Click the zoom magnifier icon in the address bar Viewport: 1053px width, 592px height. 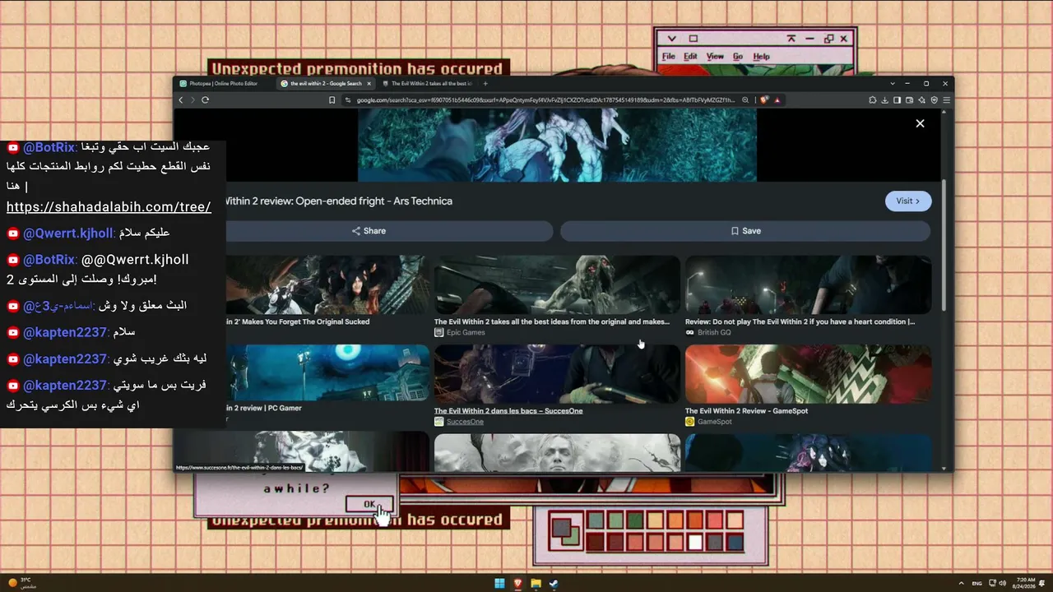pyautogui.click(x=745, y=99)
